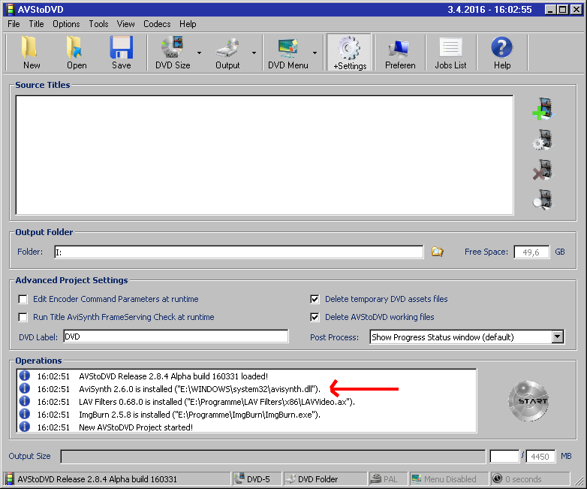Click the empty output size value box
The height and width of the screenshot is (489, 587).
tap(504, 457)
